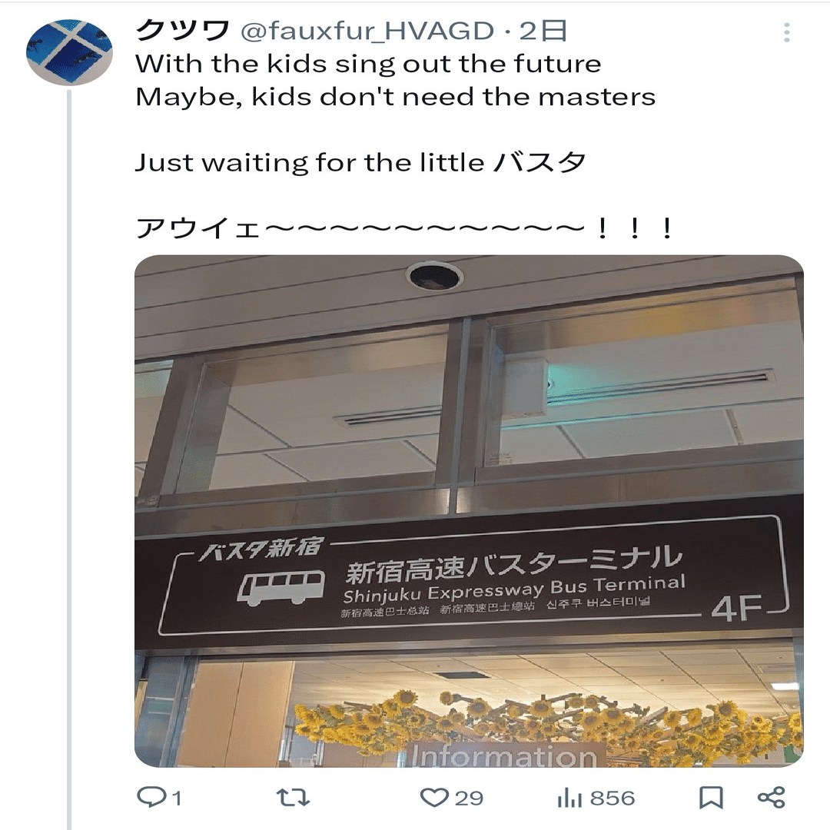The width and height of the screenshot is (830, 830).
Task: Click the アウイェ line of tweet text
Action: (405, 229)
